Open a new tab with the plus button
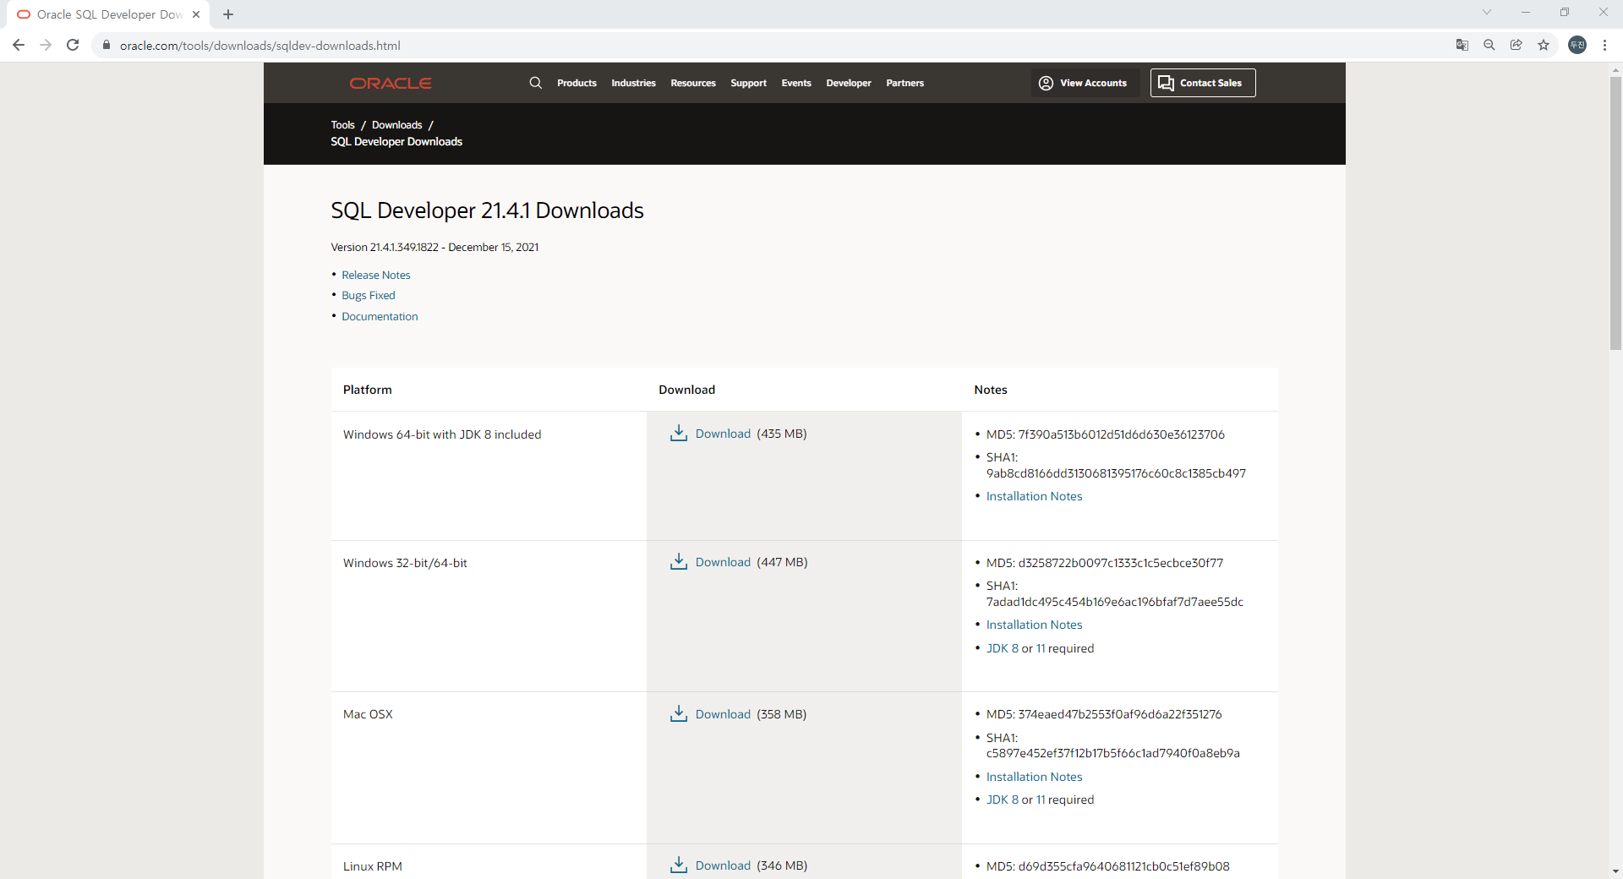This screenshot has width=1623, height=879. click(228, 14)
